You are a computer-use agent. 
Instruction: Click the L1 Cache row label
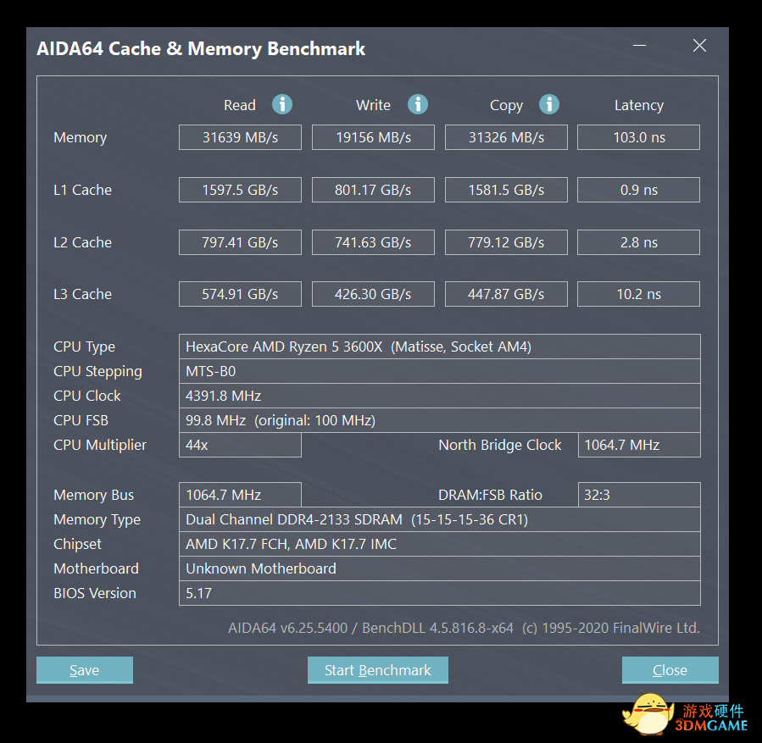(82, 190)
